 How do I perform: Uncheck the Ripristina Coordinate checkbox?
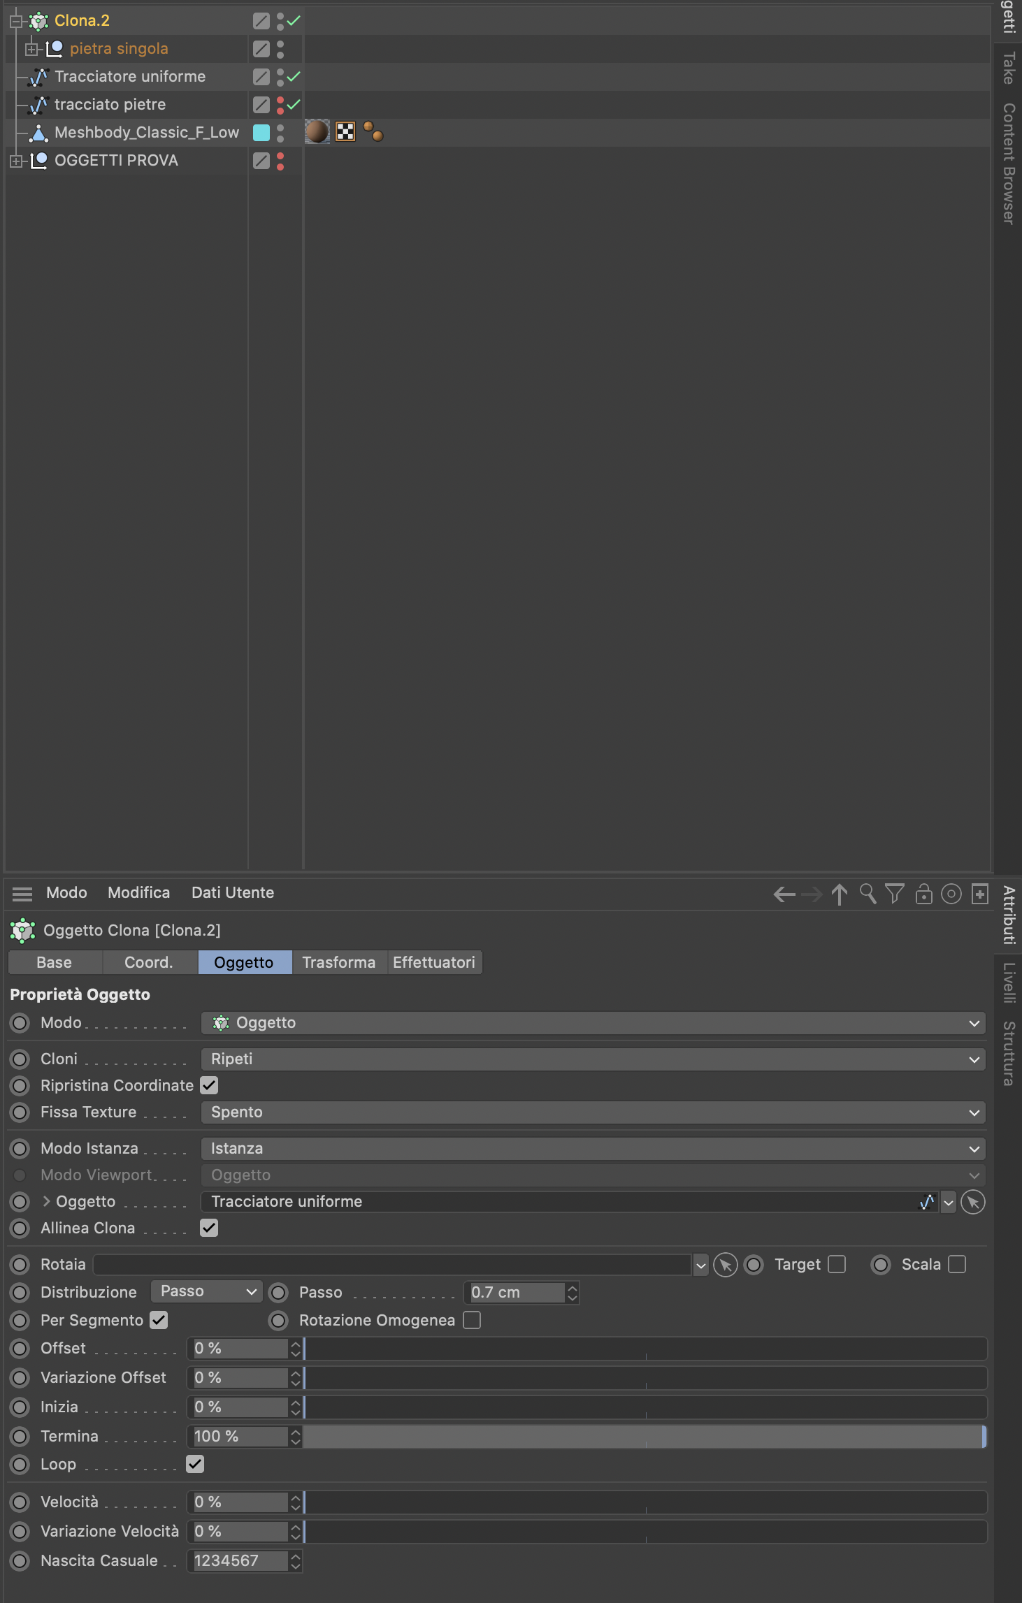[209, 1085]
